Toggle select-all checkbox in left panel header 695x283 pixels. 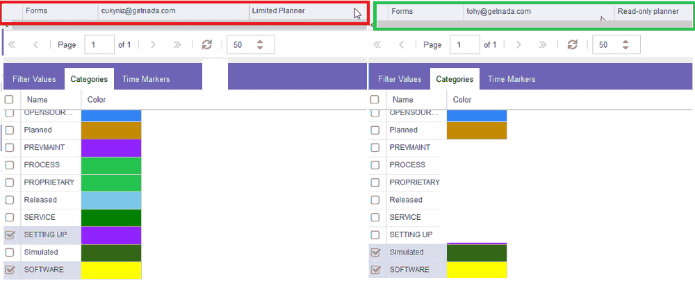(9, 99)
